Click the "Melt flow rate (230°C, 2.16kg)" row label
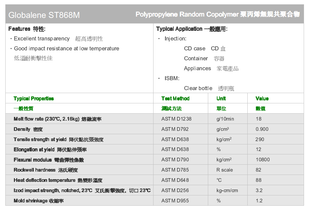This screenshot has width=309, height=212. coord(46,119)
